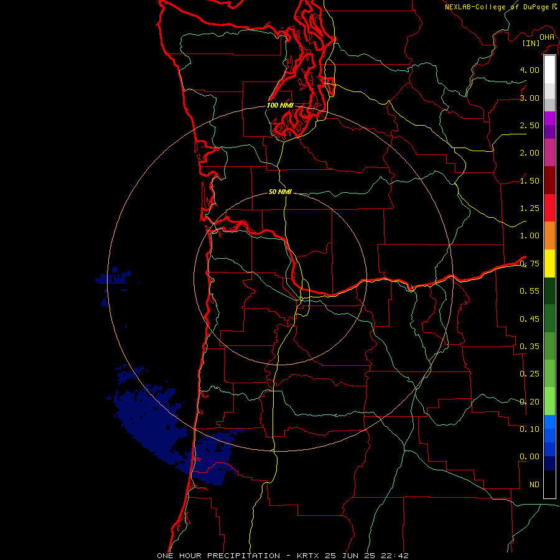
Task: Click the 3.00 legend value
Action: (x=530, y=98)
